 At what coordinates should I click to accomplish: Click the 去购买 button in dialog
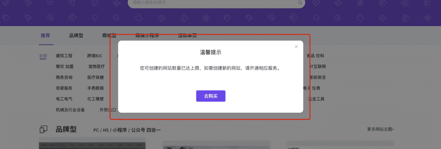[x=211, y=96]
